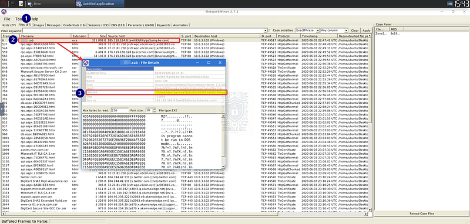
Task: Switch to the Untitled application taskbar item
Action: pos(99,4)
